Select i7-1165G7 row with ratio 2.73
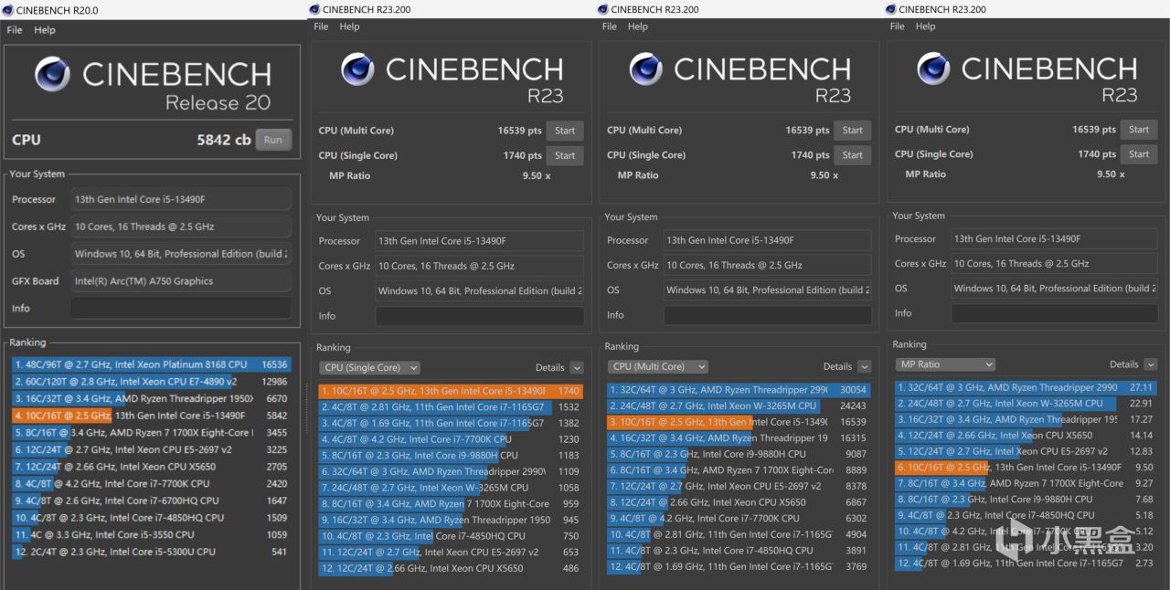1170x590 pixels. (x=1026, y=564)
